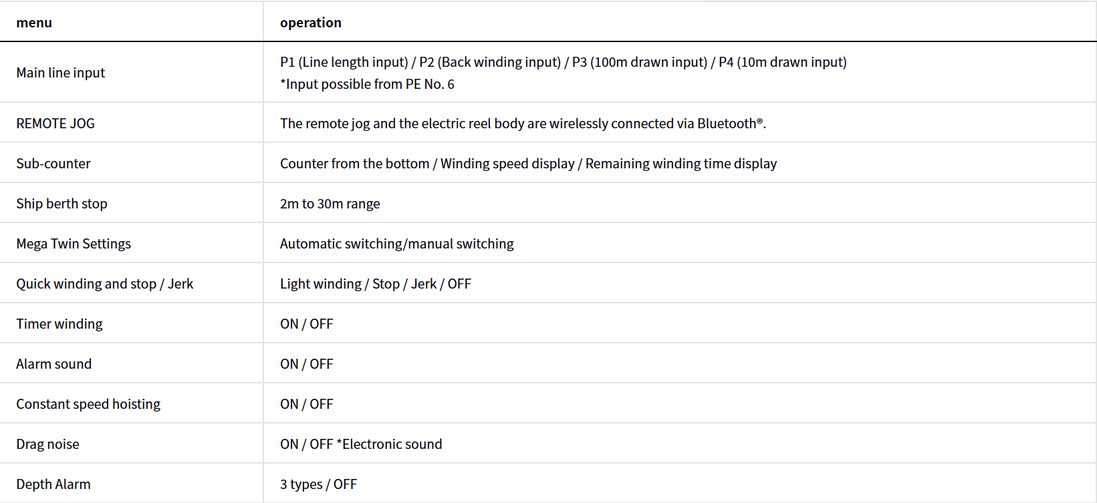The height and width of the screenshot is (503, 1097).
Task: Click "Automatic switching/manual switching" operation text
Action: pyautogui.click(x=396, y=244)
